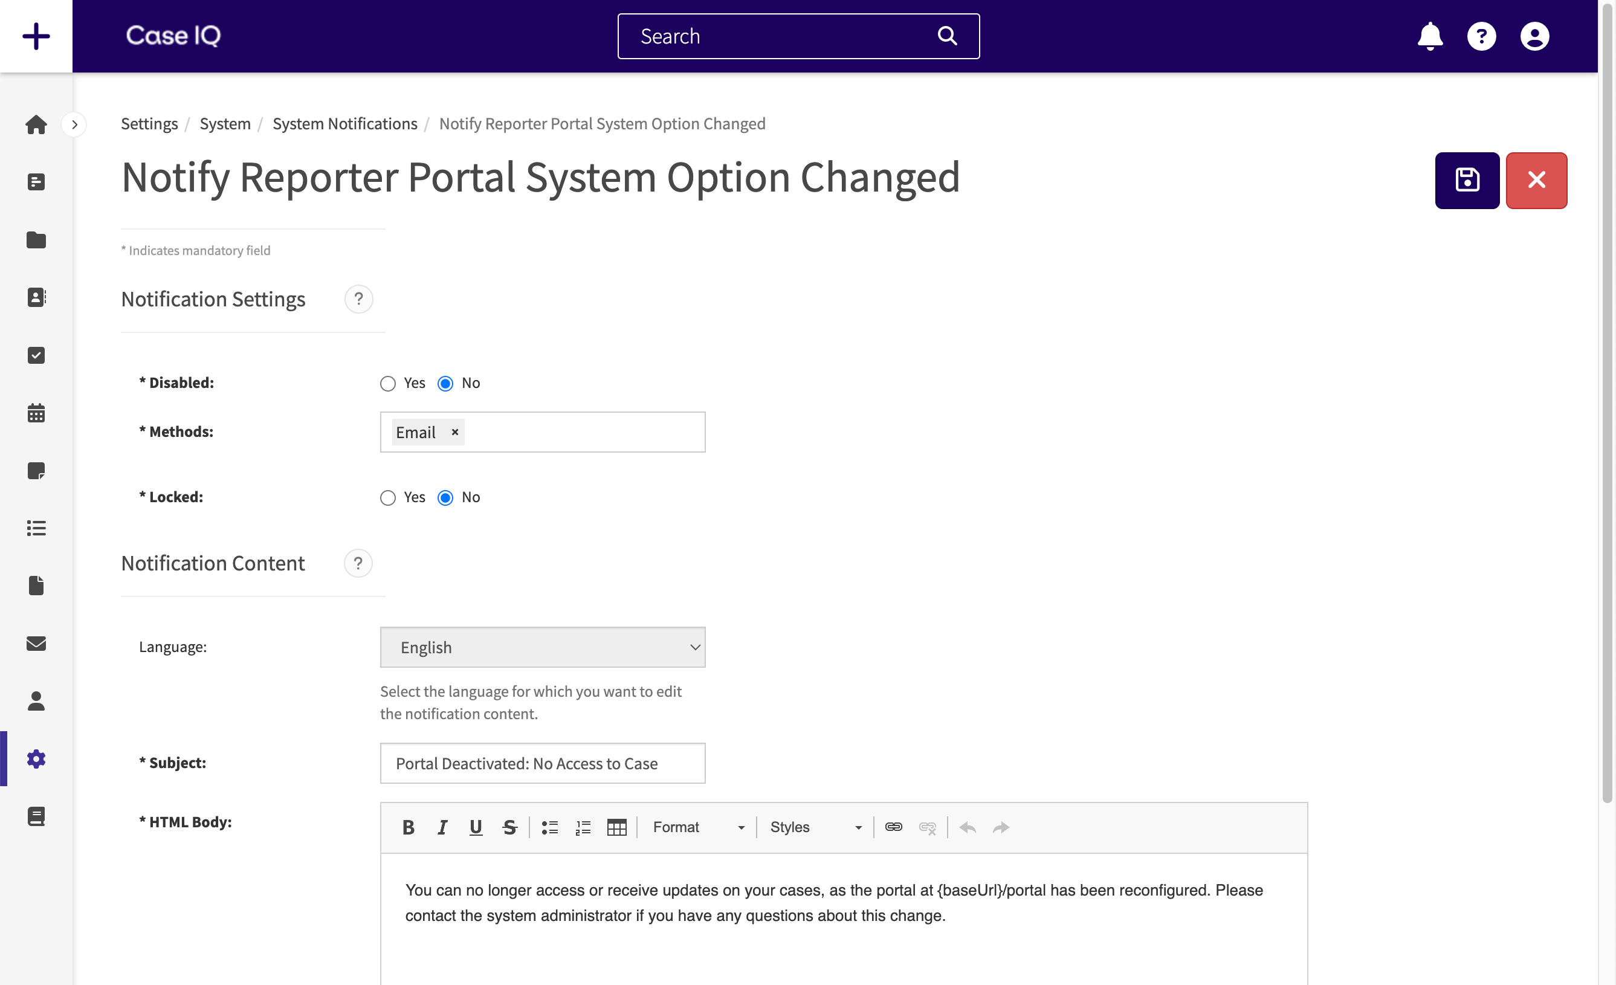Open the contacts address book sidebar icon
Screen dimensions: 1616x985
tap(36, 298)
